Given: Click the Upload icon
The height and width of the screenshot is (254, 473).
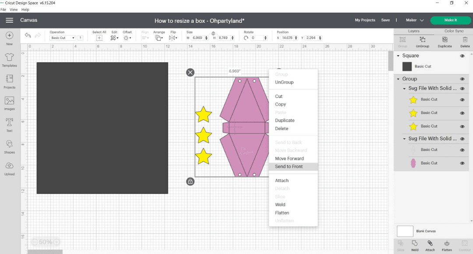Looking at the screenshot, I should [x=9, y=166].
